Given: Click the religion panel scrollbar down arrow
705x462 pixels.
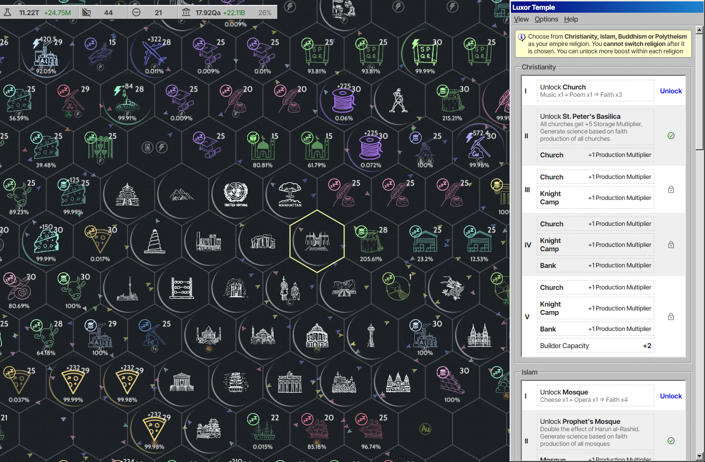Looking at the screenshot, I should (x=700, y=457).
